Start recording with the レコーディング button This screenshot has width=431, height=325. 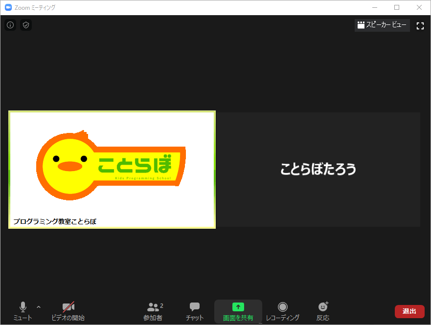[282, 311]
